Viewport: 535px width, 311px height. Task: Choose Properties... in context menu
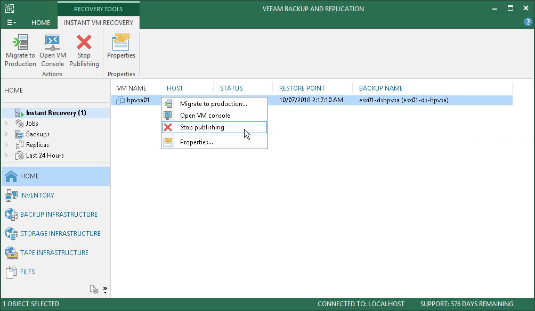(214, 142)
